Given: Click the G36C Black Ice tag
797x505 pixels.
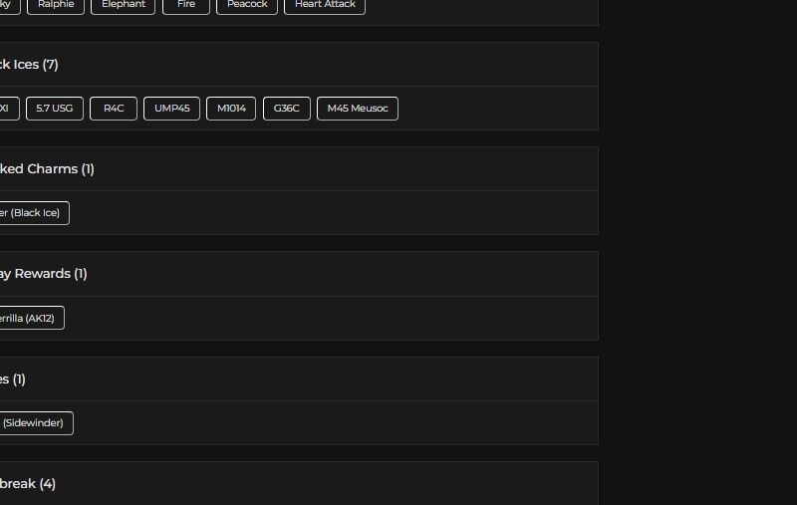Looking at the screenshot, I should point(287,109).
